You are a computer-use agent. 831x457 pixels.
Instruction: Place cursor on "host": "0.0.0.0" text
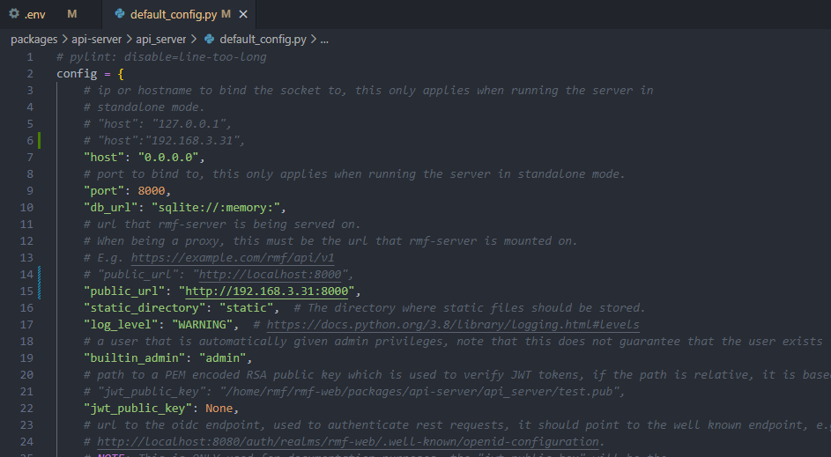[142, 158]
